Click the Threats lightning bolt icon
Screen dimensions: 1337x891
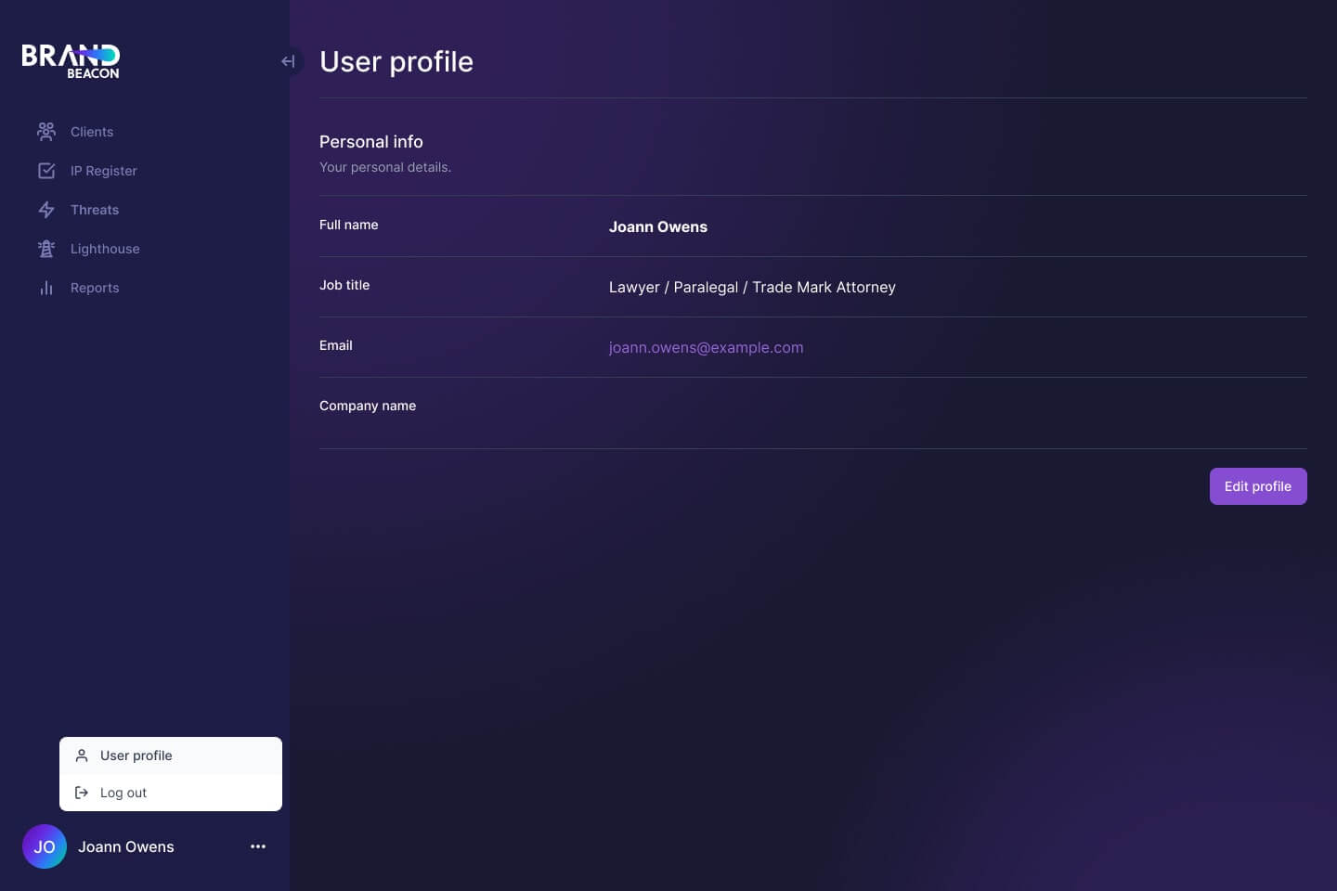[46, 210]
